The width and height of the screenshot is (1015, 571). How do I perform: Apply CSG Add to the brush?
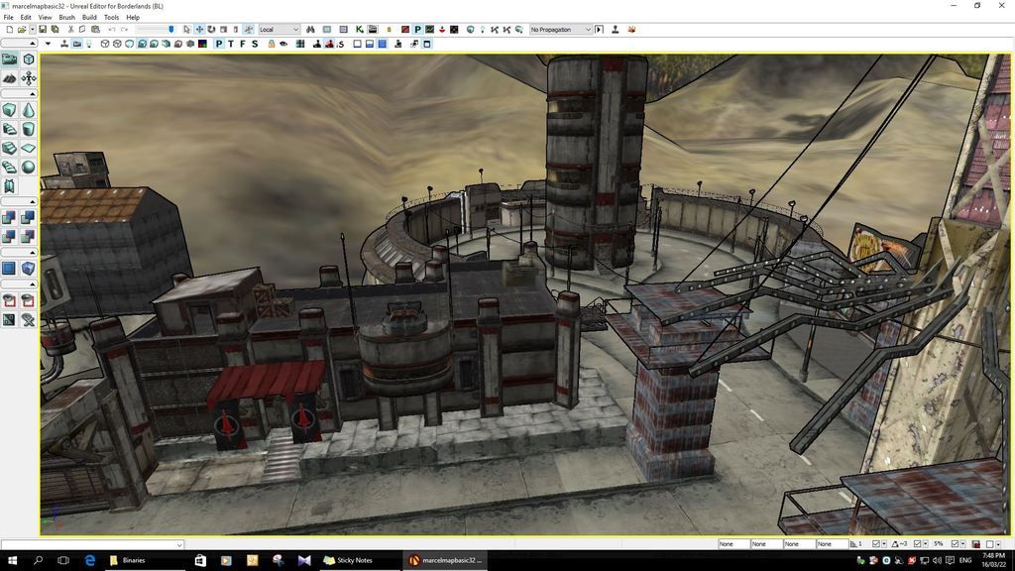pyautogui.click(x=9, y=217)
